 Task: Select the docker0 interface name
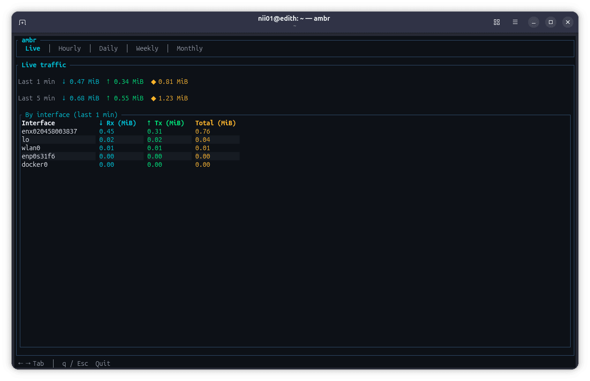click(x=35, y=164)
